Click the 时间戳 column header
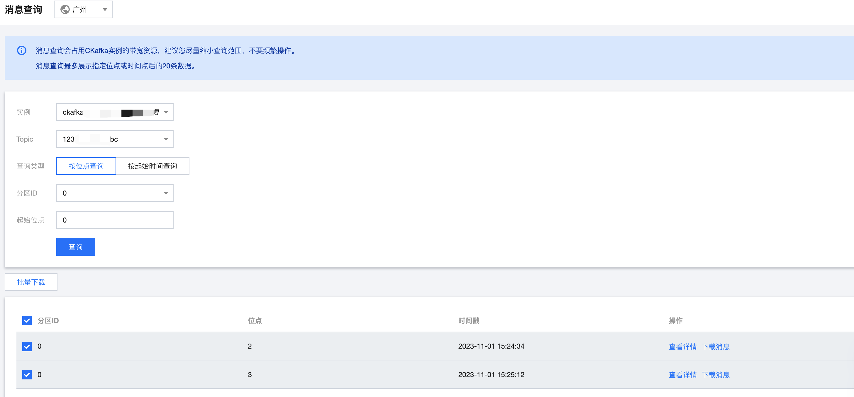Viewport: 854px width, 397px height. 468,320
